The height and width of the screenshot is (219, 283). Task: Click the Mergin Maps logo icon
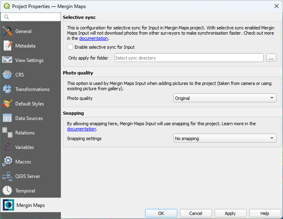(x=8, y=205)
